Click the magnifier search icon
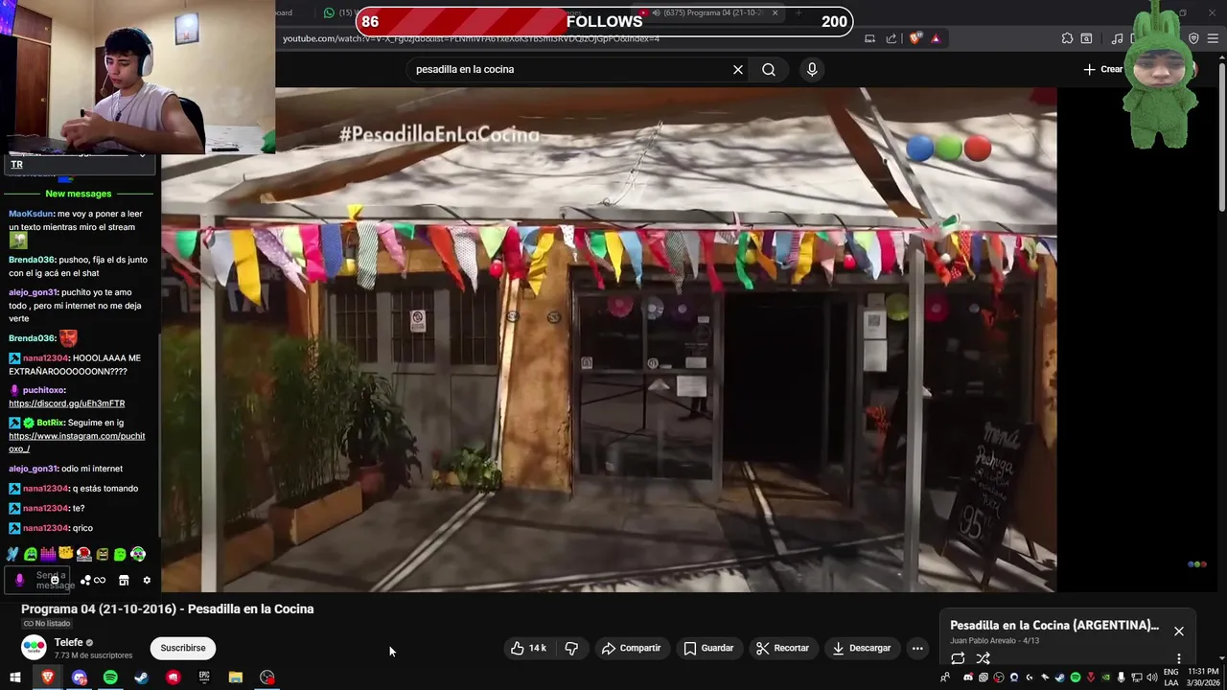The height and width of the screenshot is (690, 1227). coord(769,69)
